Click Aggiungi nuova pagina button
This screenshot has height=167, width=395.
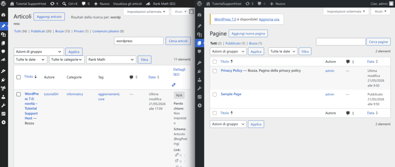click(x=248, y=33)
